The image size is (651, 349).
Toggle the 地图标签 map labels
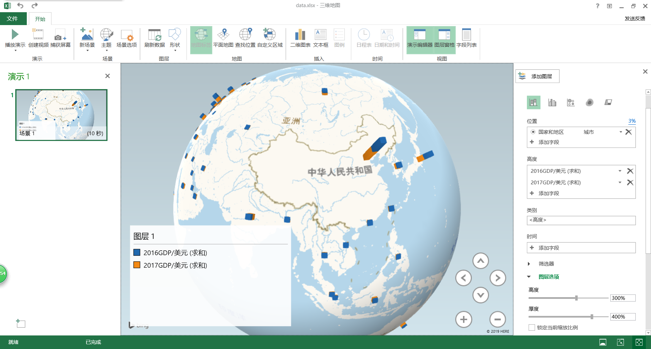click(x=201, y=38)
